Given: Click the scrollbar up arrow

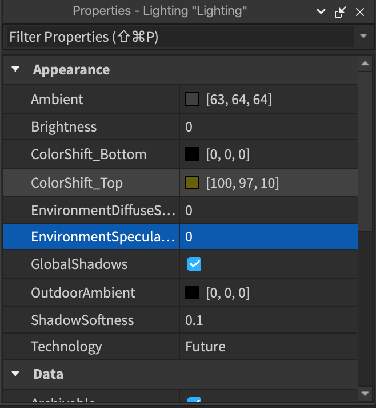Looking at the screenshot, I should tap(365, 63).
